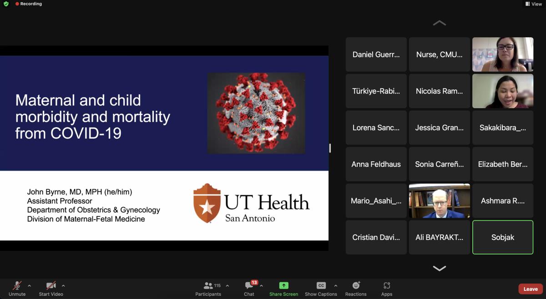
Task: Select the Anna Feldhaus participant tile
Action: (376, 164)
